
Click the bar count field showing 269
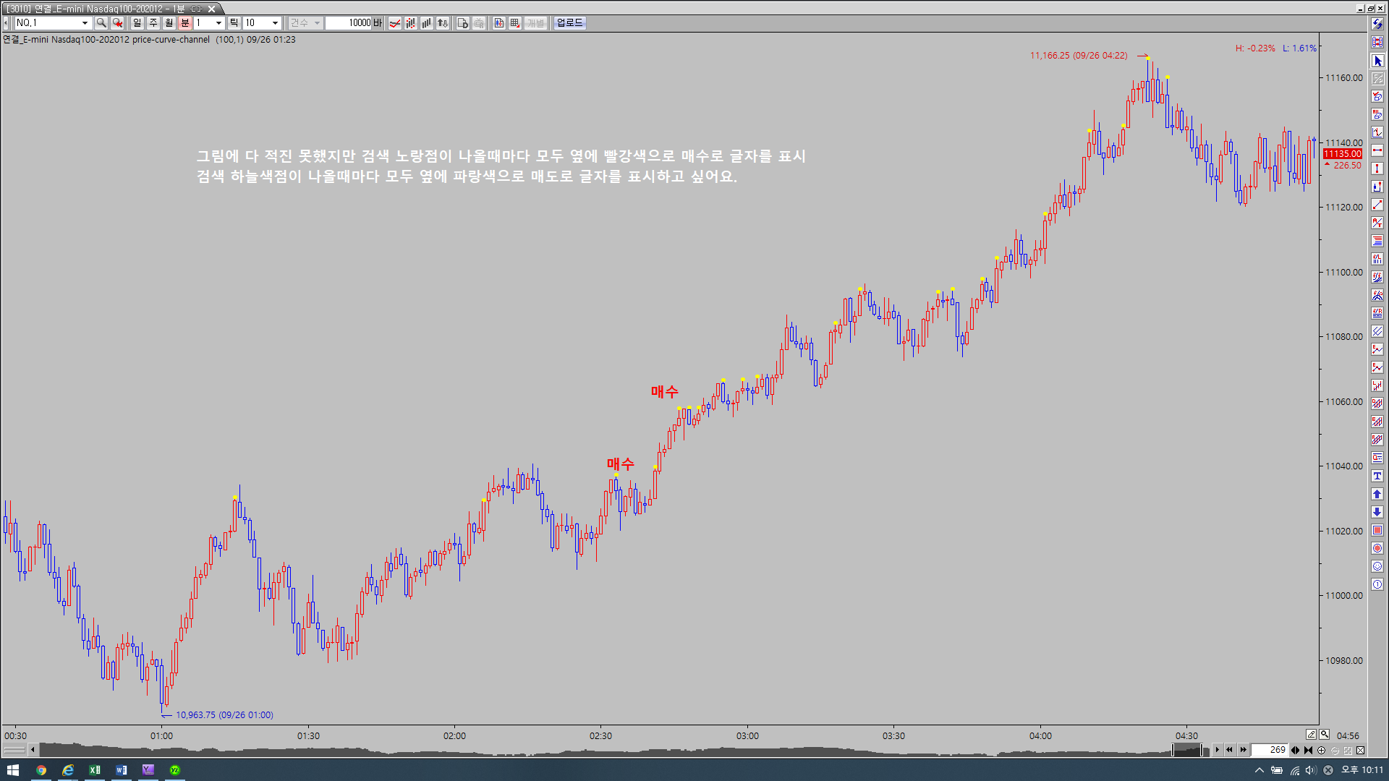click(x=1271, y=750)
